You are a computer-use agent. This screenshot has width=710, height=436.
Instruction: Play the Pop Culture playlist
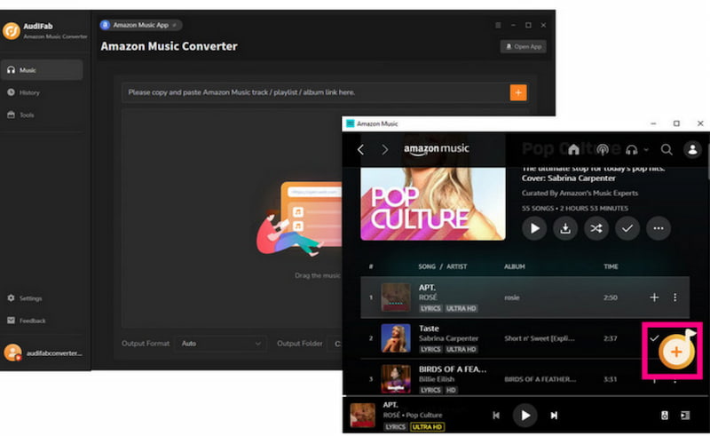point(534,228)
